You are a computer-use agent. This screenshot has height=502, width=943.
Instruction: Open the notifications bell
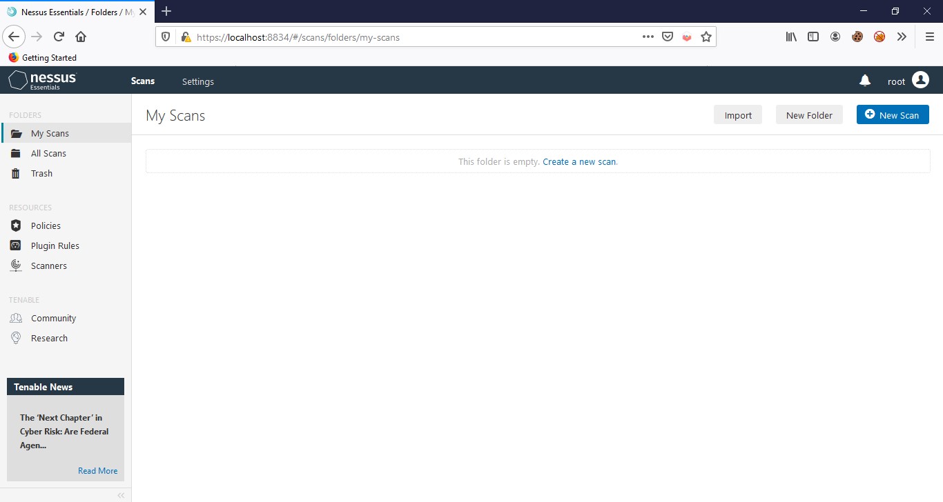pyautogui.click(x=865, y=81)
